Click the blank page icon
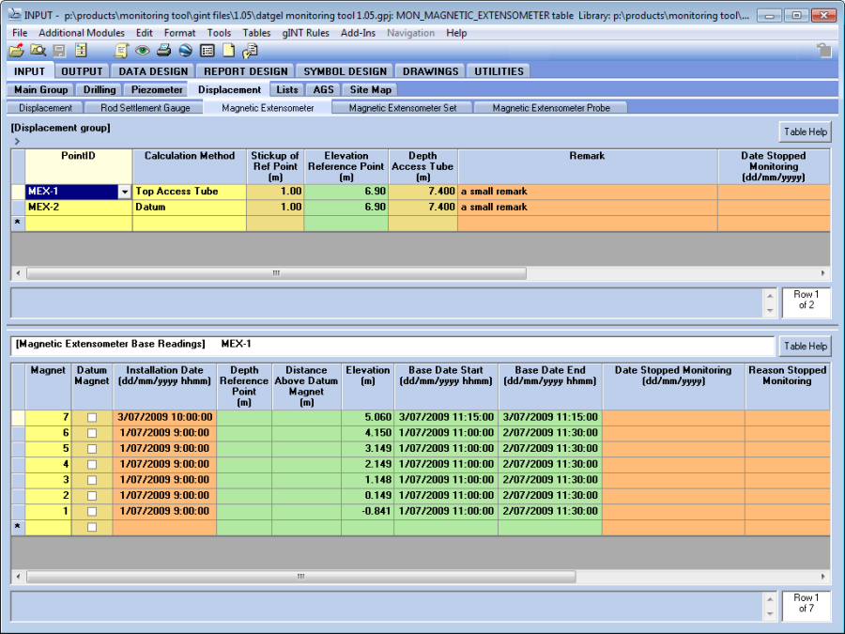This screenshot has height=634, width=845. pyautogui.click(x=228, y=51)
